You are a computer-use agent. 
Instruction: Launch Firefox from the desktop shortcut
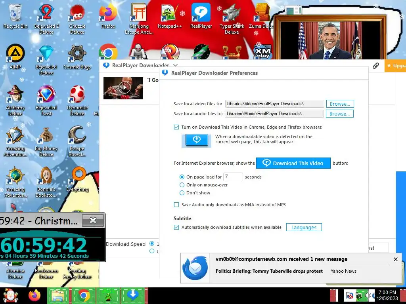(x=108, y=15)
